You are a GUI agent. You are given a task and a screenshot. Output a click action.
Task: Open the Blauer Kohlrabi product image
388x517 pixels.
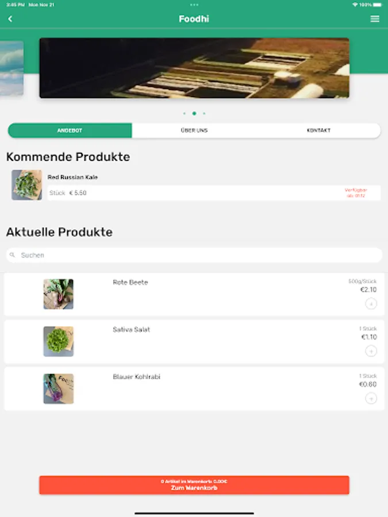click(x=59, y=389)
